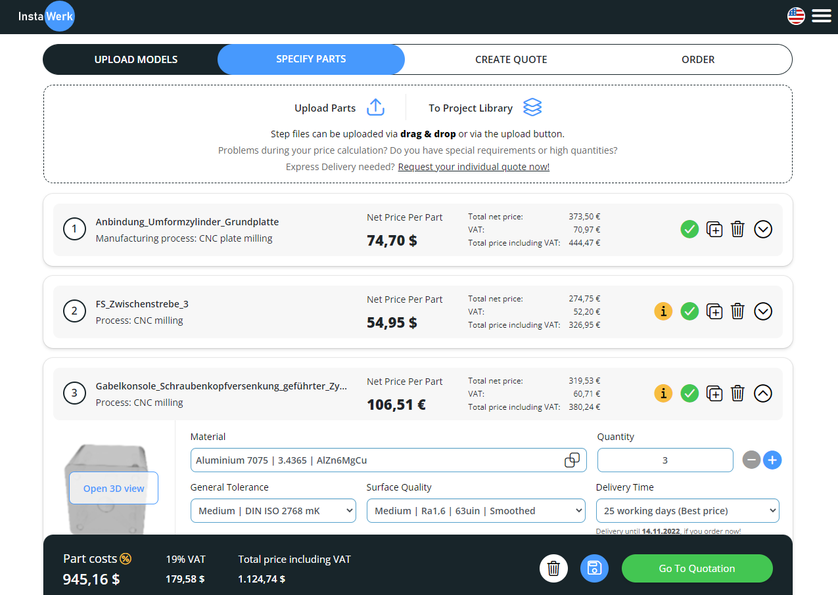Increase quantity with the plus button
Image resolution: width=838 pixels, height=595 pixels.
click(772, 460)
